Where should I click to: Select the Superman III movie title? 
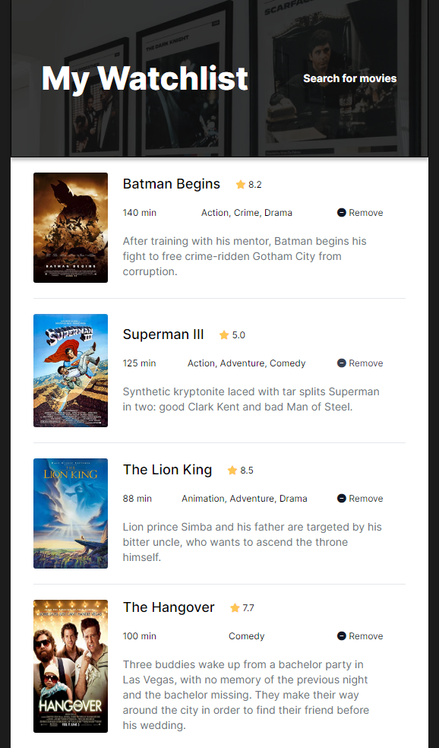pos(163,334)
